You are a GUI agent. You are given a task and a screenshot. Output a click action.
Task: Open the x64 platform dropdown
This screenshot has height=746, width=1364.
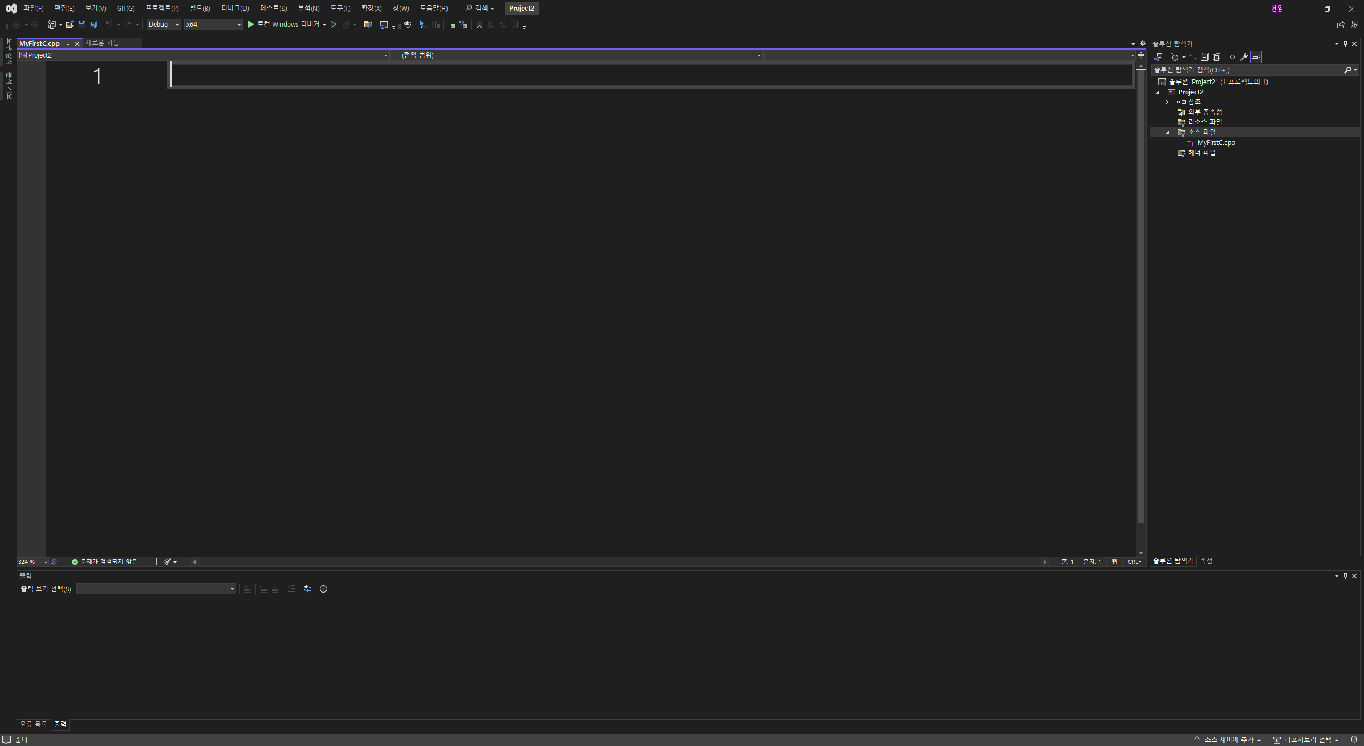(213, 25)
